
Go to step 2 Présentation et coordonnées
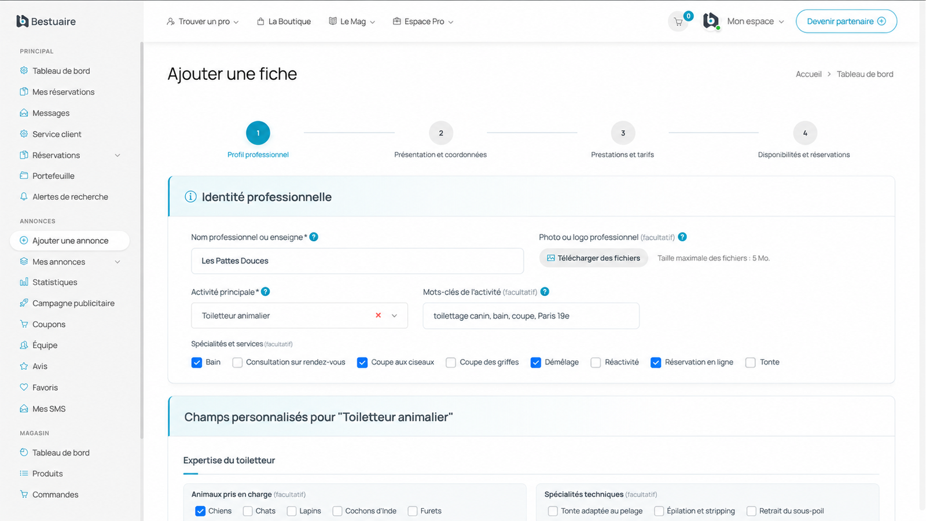(x=441, y=133)
